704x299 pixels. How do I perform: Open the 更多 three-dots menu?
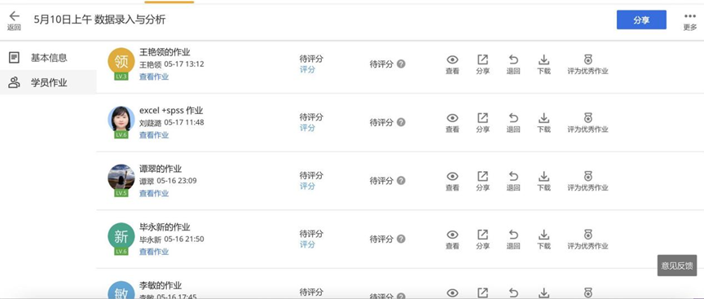689,20
